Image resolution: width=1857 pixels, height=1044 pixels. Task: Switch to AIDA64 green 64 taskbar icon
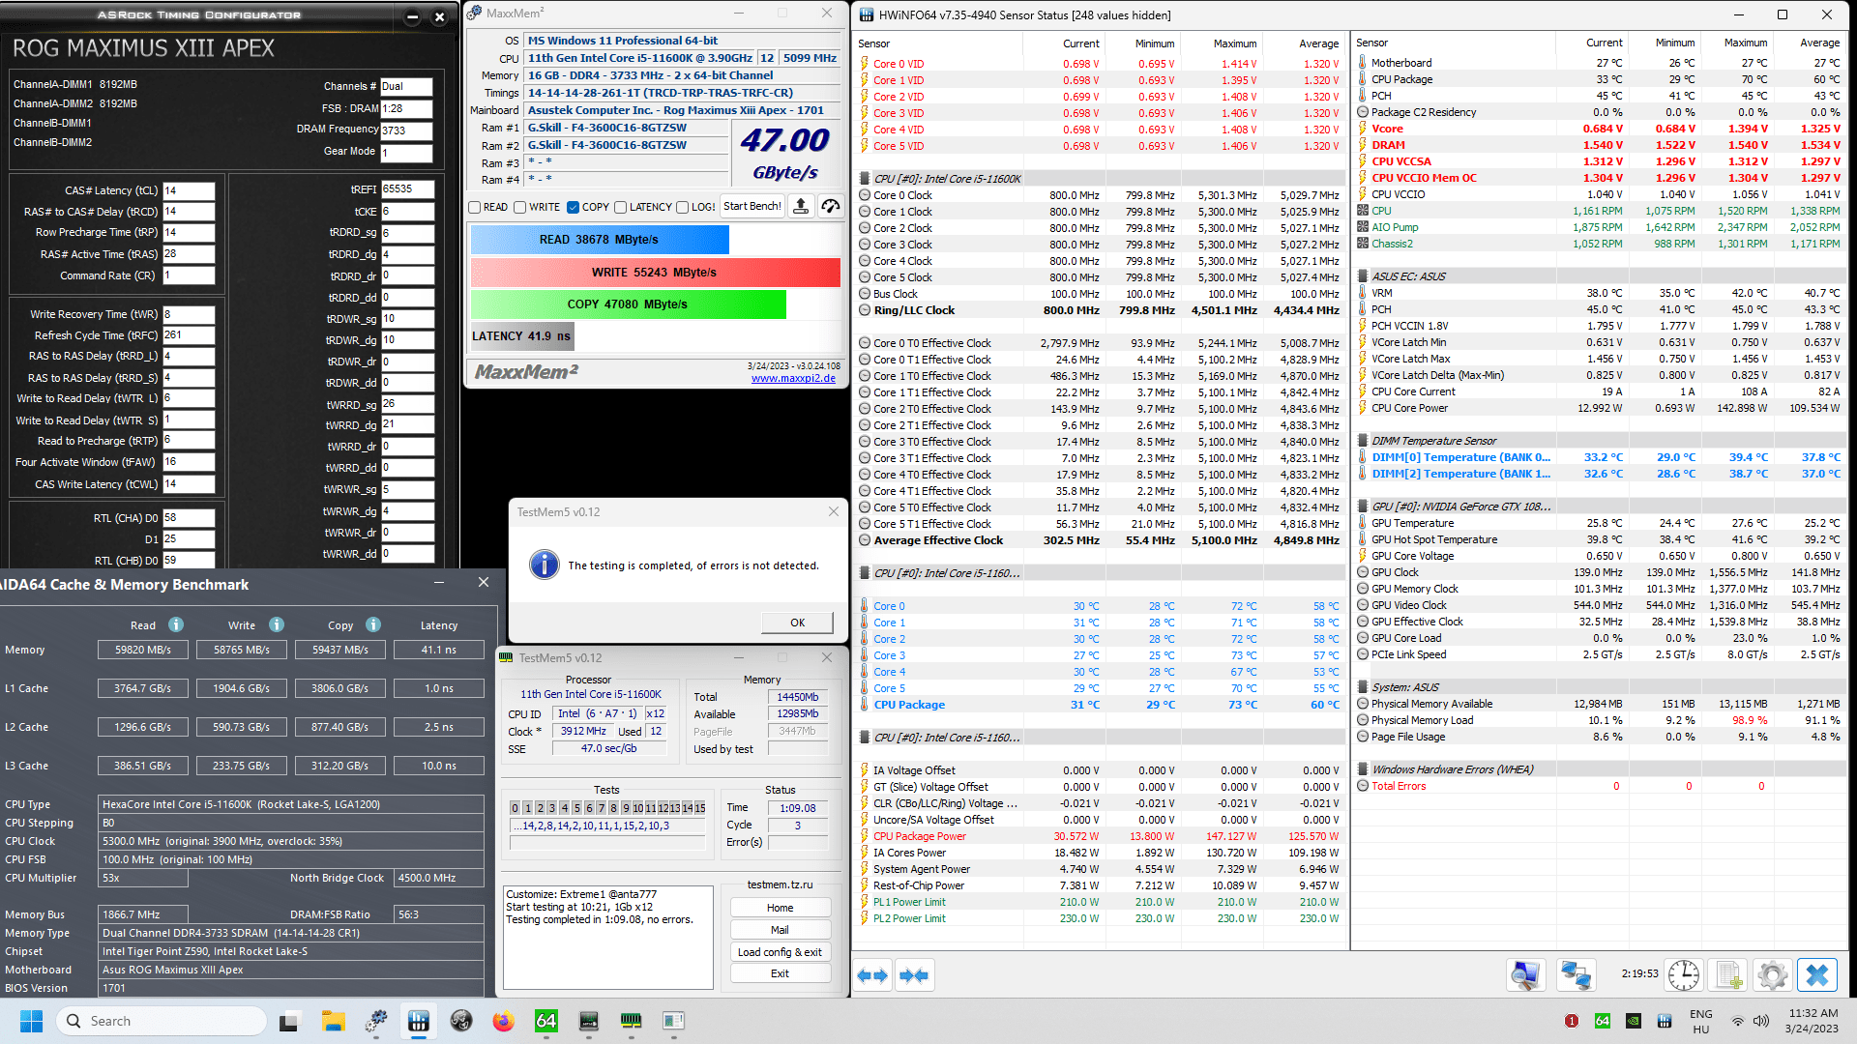(545, 1021)
